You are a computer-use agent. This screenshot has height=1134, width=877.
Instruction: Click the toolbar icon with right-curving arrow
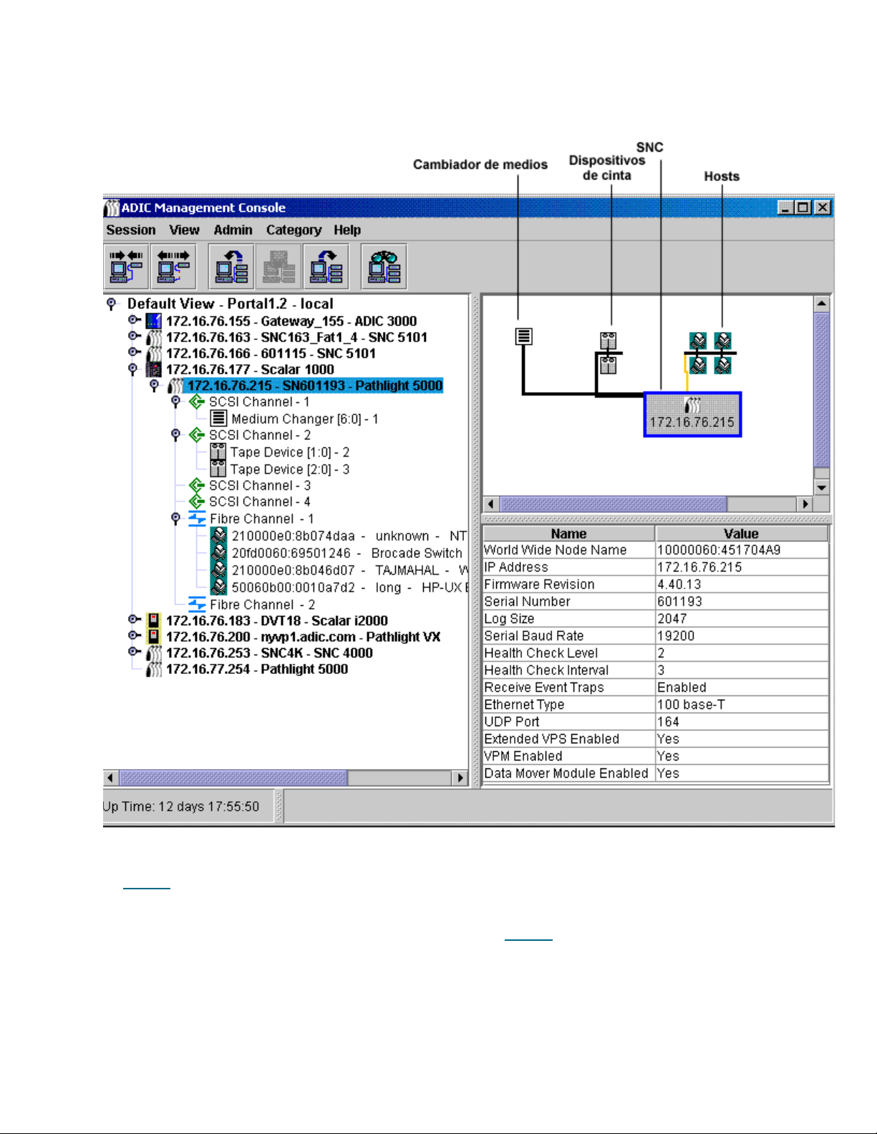coord(326,267)
